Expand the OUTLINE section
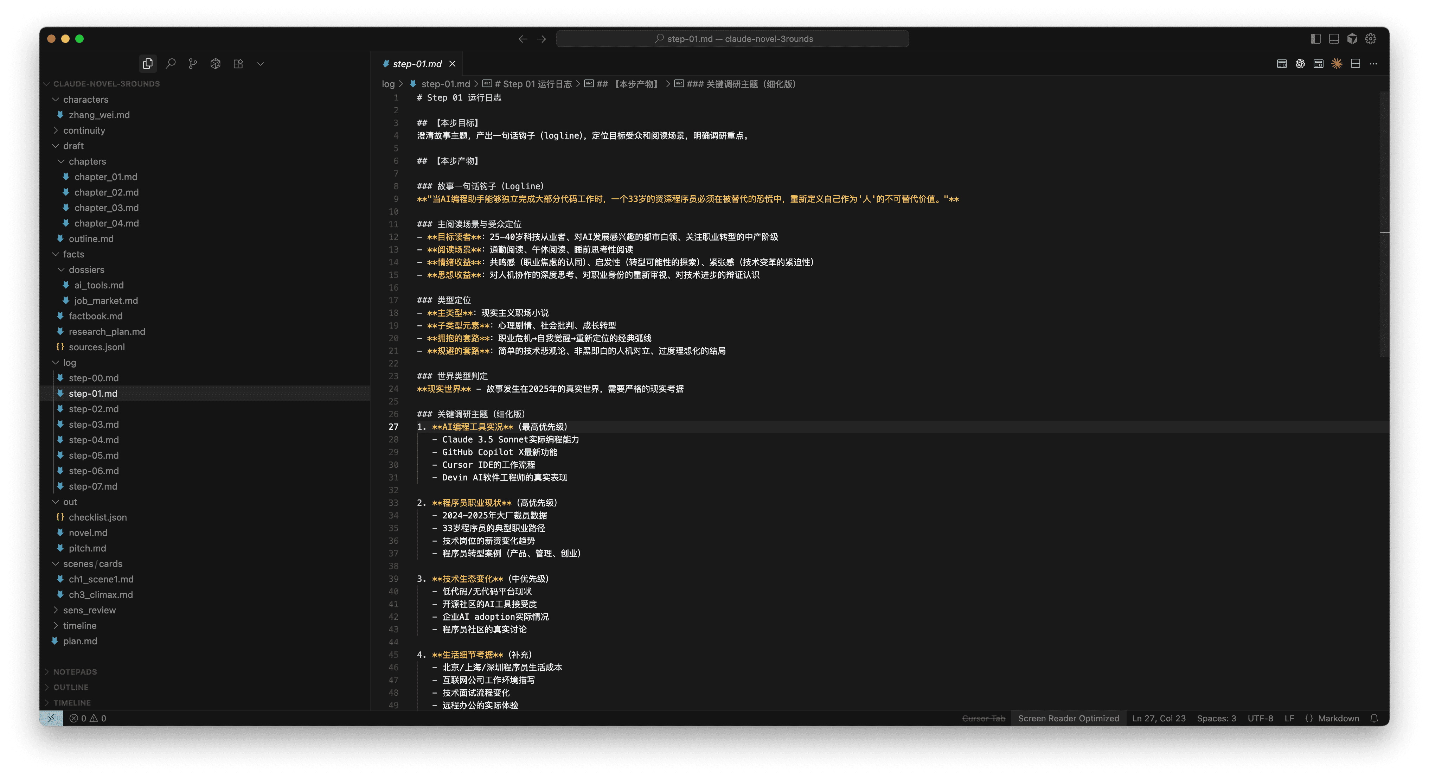 coord(70,687)
